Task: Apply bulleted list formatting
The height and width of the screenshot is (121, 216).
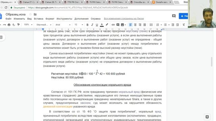Action: point(165,25)
